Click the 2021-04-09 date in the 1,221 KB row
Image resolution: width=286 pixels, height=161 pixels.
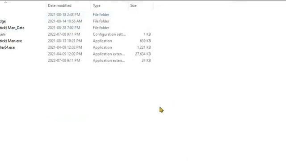click(x=65, y=47)
